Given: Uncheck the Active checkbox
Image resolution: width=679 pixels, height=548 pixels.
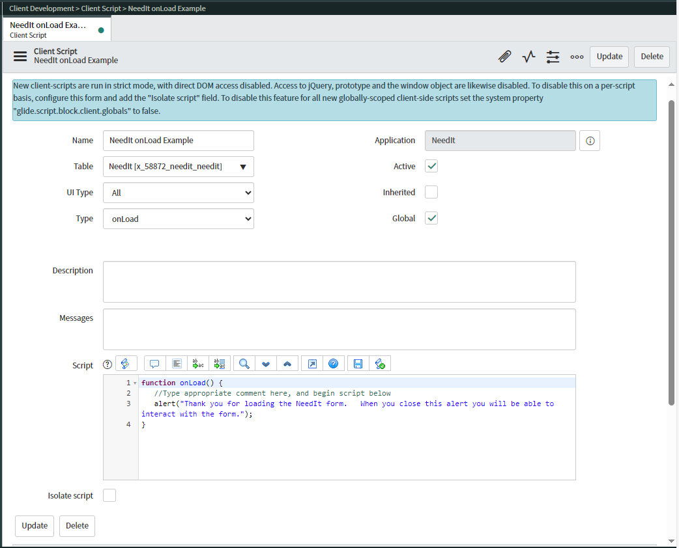Looking at the screenshot, I should coord(431,166).
